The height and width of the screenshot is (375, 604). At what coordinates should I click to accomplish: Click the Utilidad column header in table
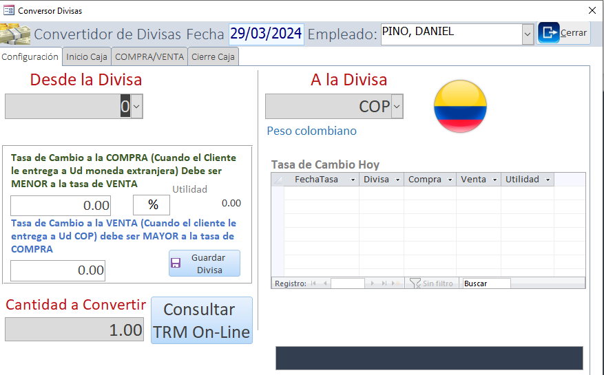click(x=528, y=180)
